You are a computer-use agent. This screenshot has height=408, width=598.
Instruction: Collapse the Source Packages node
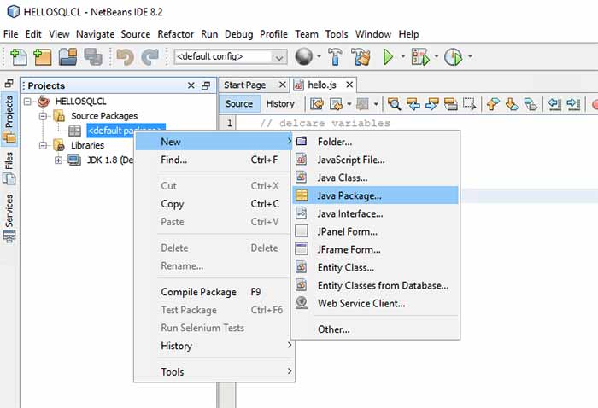tap(43, 116)
